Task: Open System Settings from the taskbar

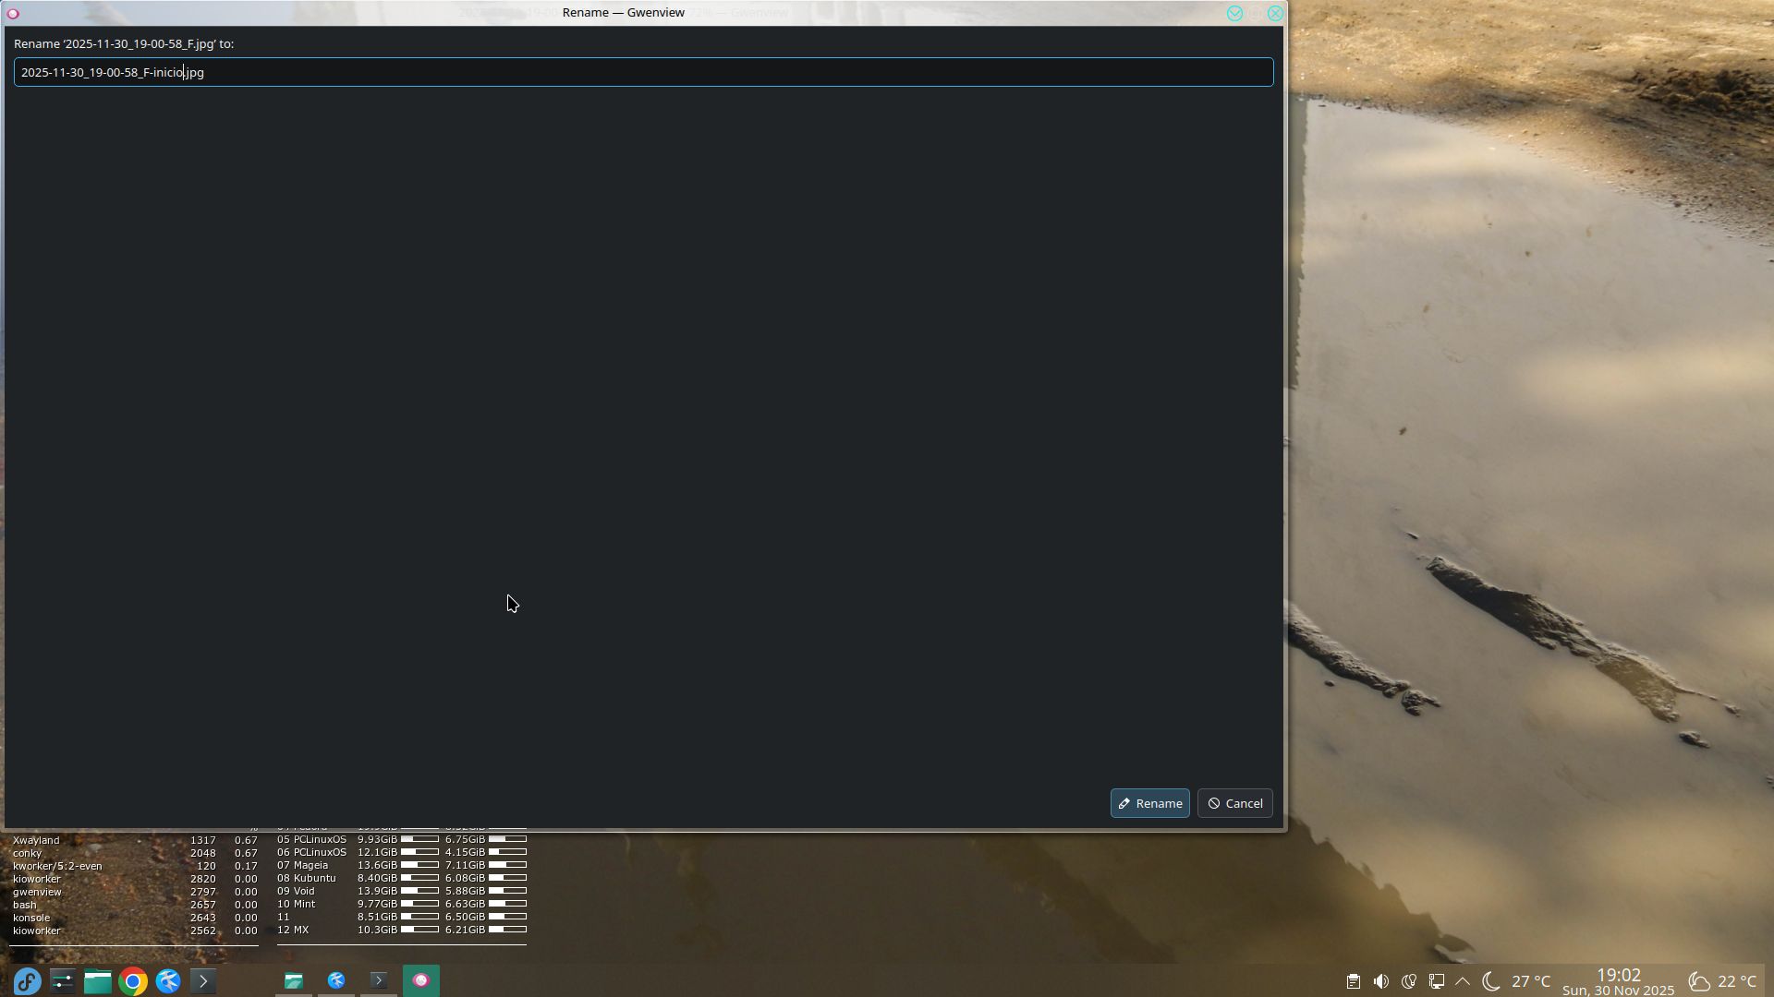Action: [62, 980]
